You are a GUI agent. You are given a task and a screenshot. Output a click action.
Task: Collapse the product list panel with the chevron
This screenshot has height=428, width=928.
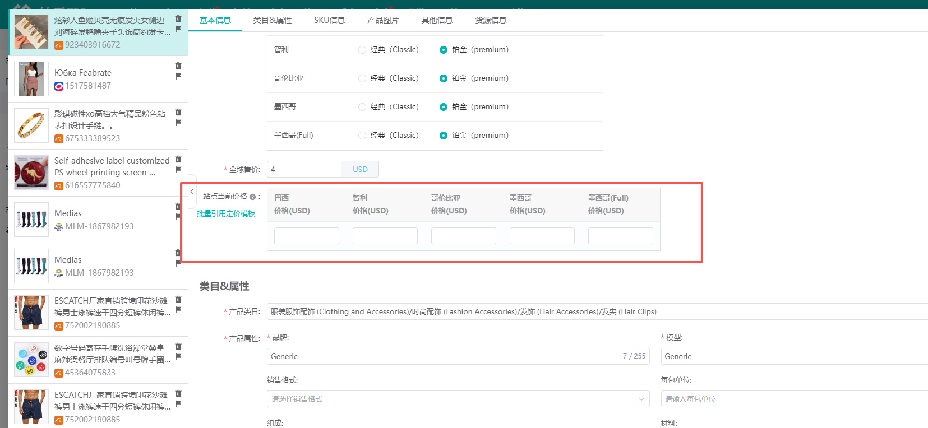point(192,192)
